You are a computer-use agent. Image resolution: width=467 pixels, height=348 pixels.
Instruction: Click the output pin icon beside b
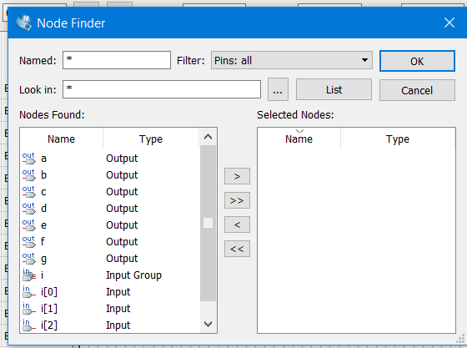tap(29, 175)
